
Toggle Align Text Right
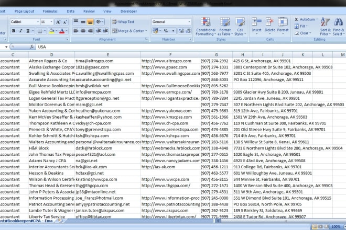point(90,31)
